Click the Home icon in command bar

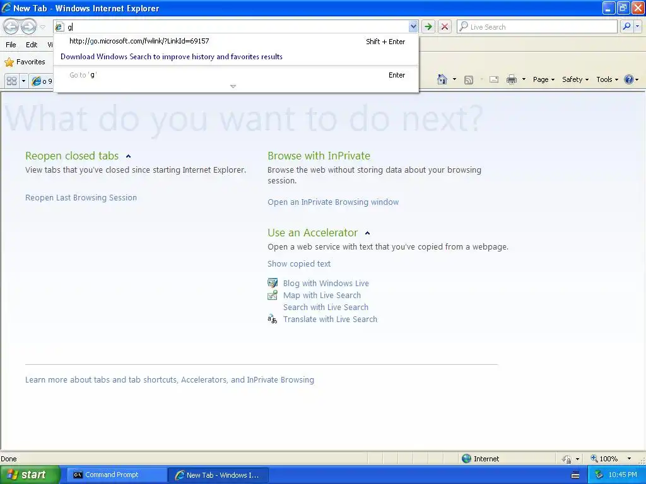(442, 79)
